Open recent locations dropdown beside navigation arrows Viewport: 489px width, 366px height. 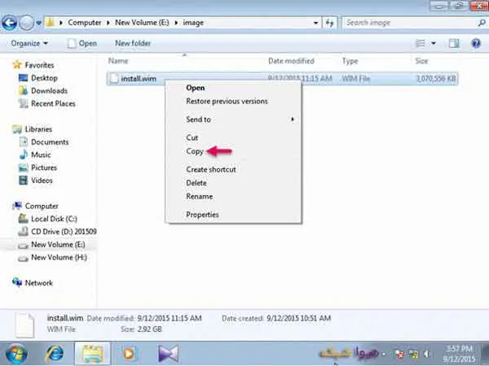[x=38, y=23]
